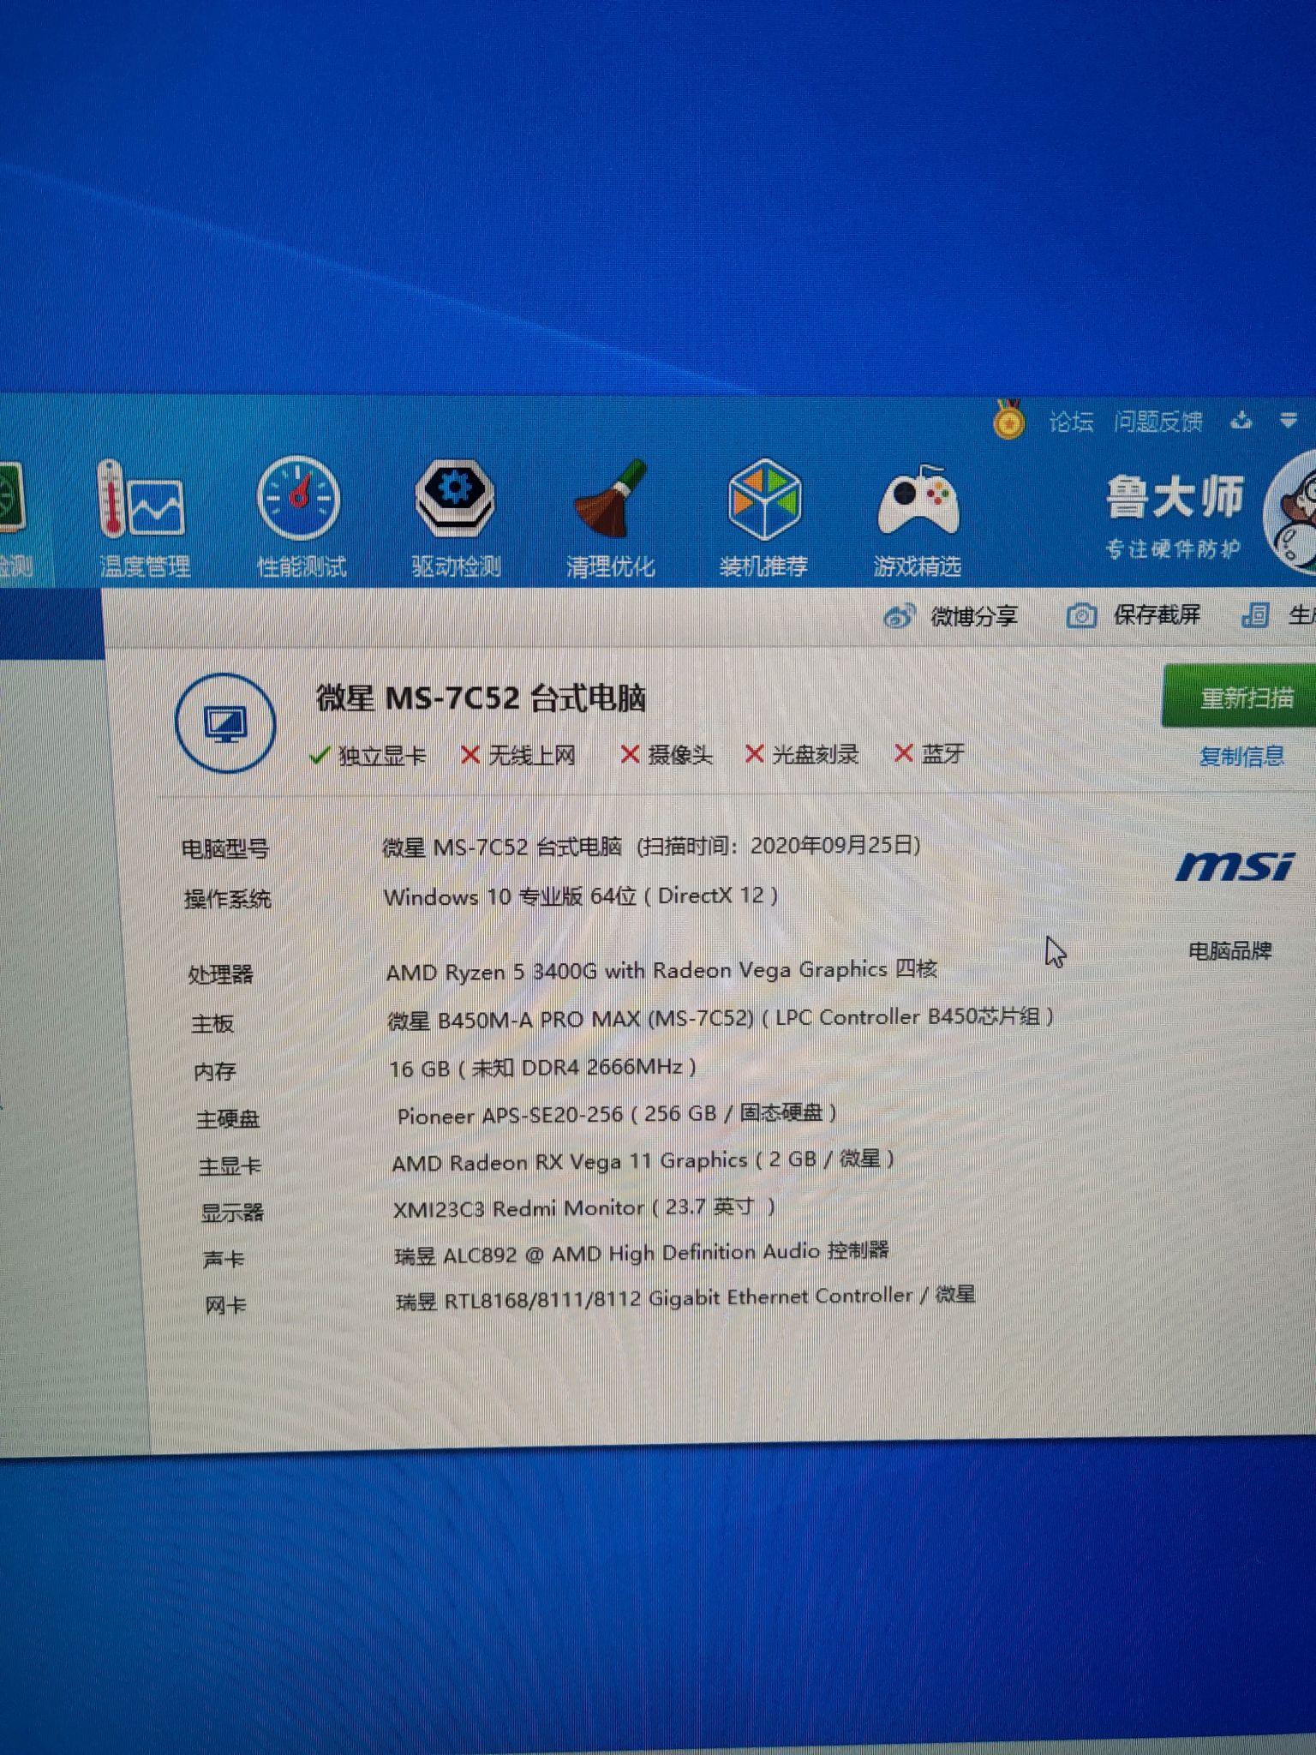
Task: Click the 显示器 label
Action: (x=232, y=1213)
